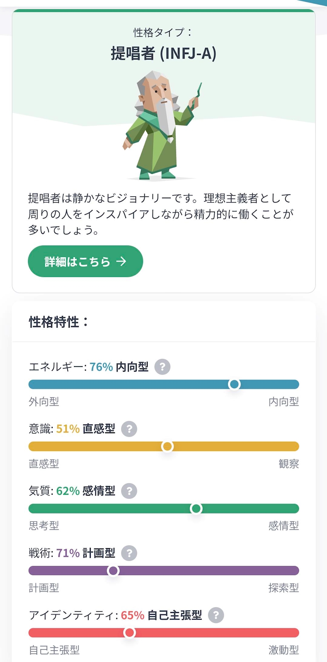Click the help icon next to エネルギー 内向型

pyautogui.click(x=162, y=367)
